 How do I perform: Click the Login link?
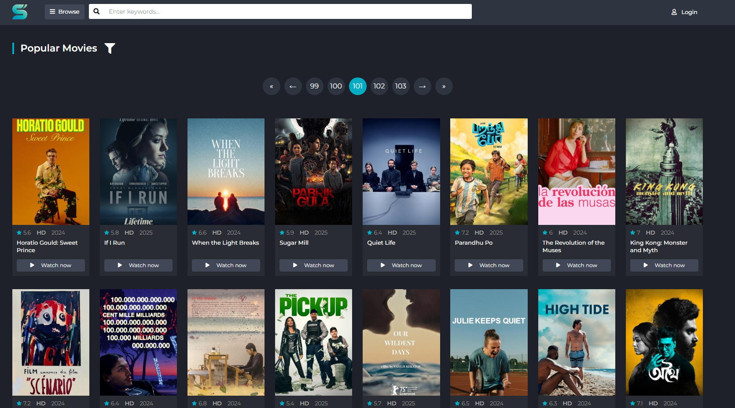(684, 12)
